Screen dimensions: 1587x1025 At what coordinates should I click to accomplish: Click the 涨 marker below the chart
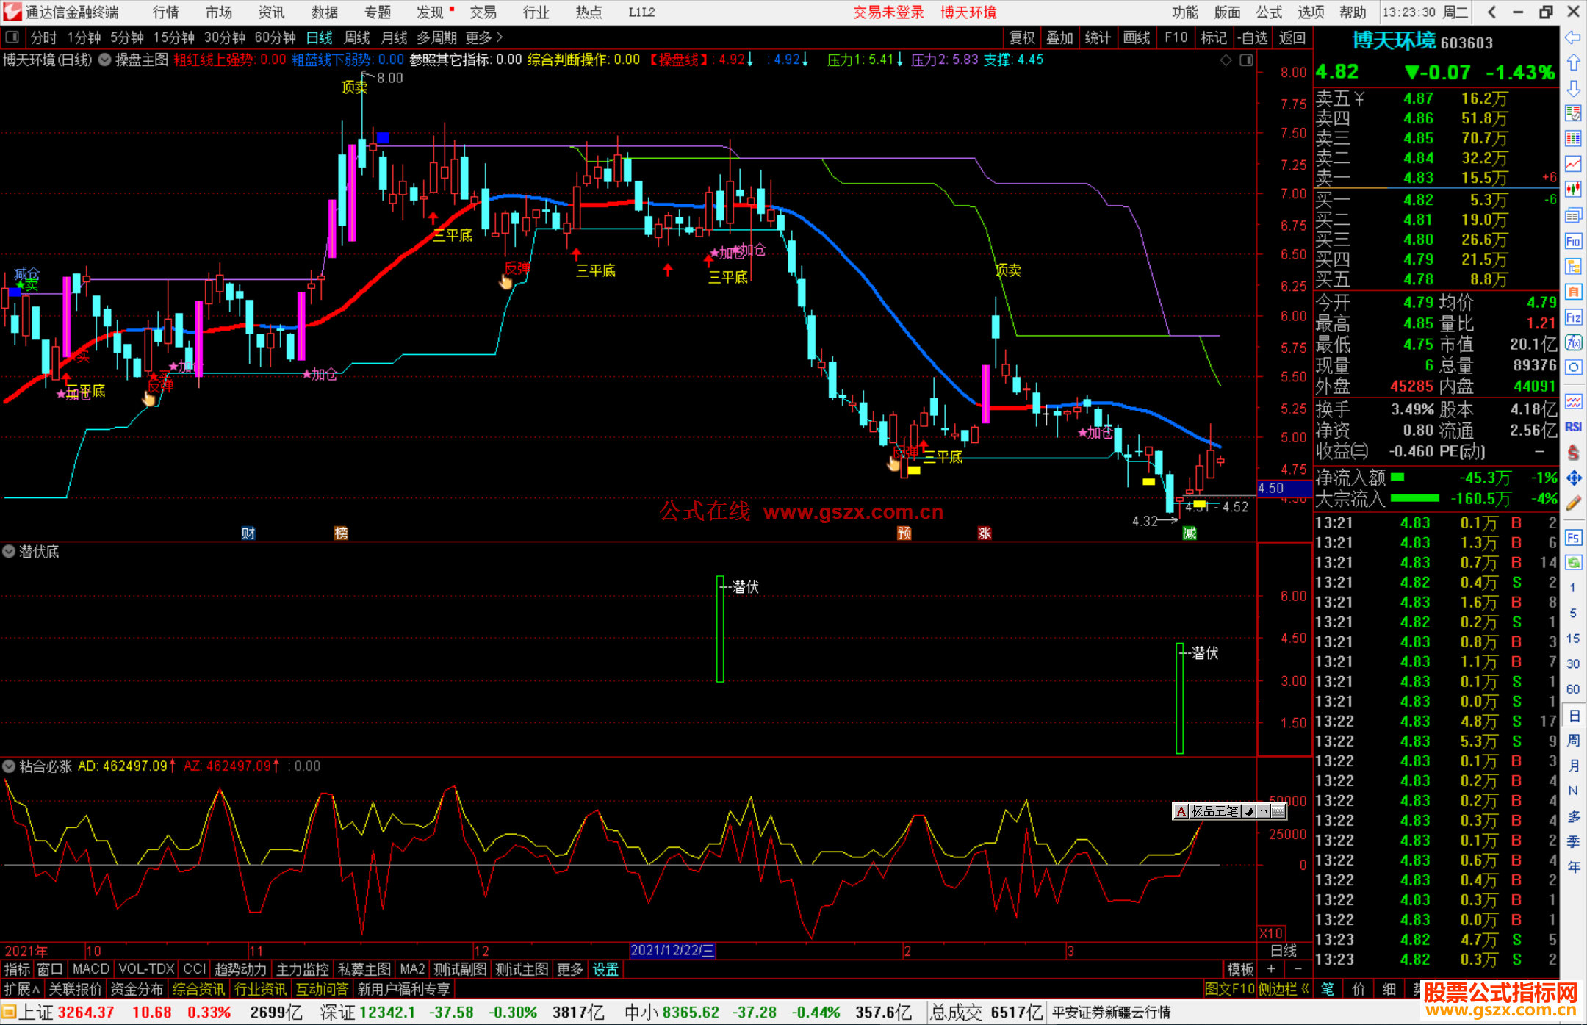[x=985, y=533]
